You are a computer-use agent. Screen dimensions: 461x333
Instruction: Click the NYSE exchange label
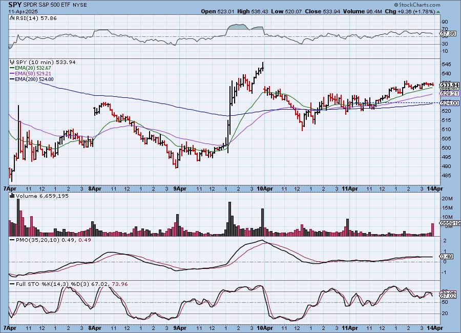point(80,5)
